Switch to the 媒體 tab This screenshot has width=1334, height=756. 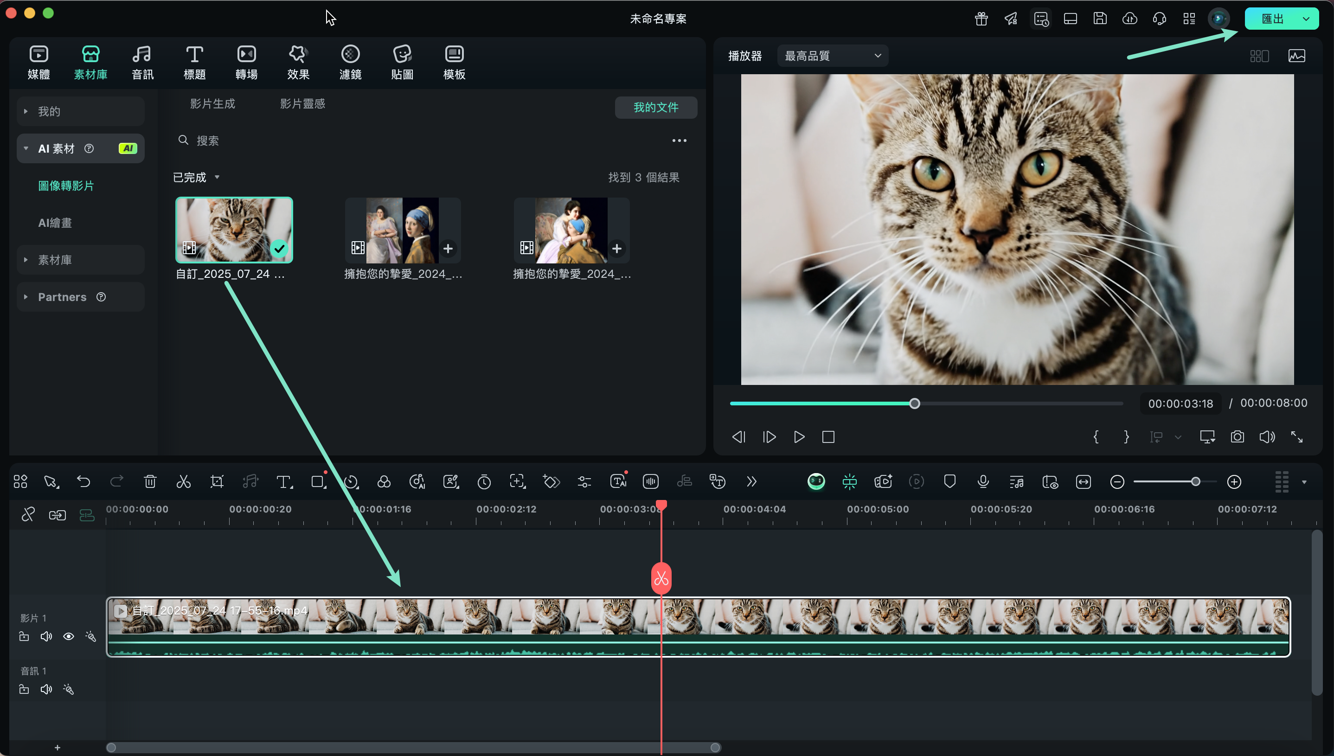39,62
